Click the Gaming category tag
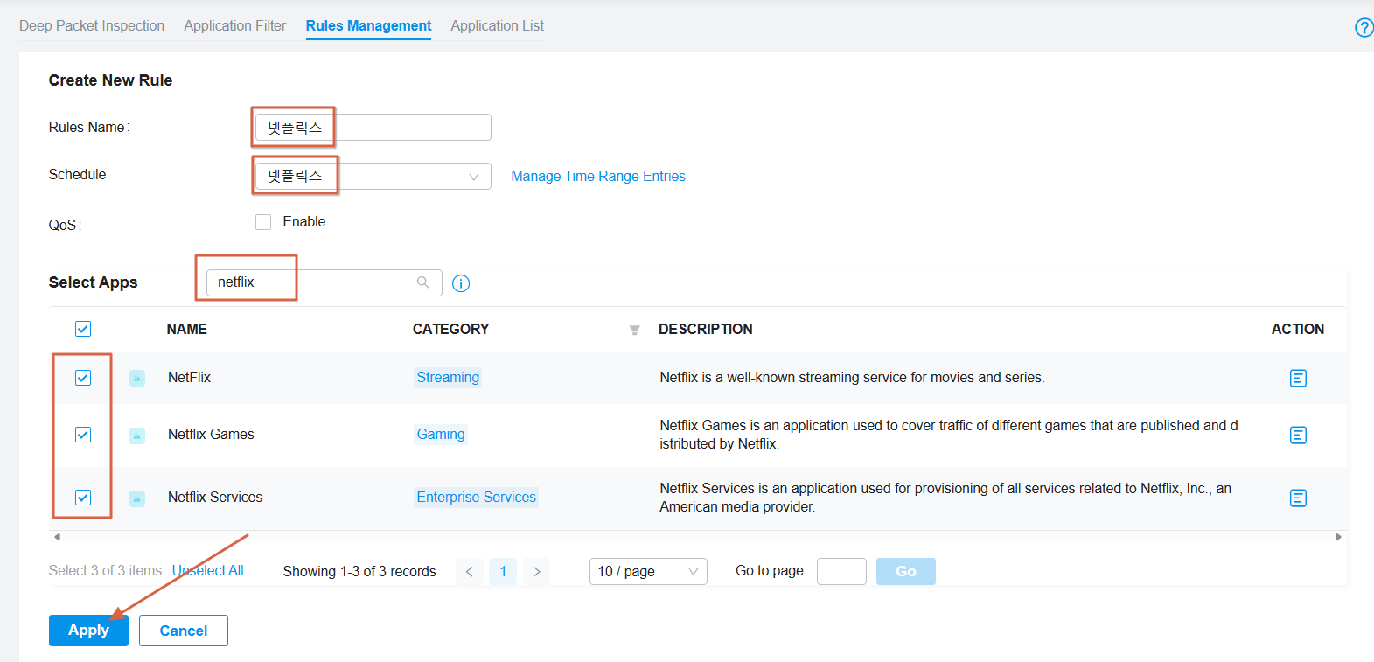This screenshot has width=1374, height=662. [x=441, y=435]
